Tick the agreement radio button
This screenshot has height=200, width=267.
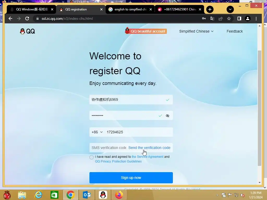point(92,157)
